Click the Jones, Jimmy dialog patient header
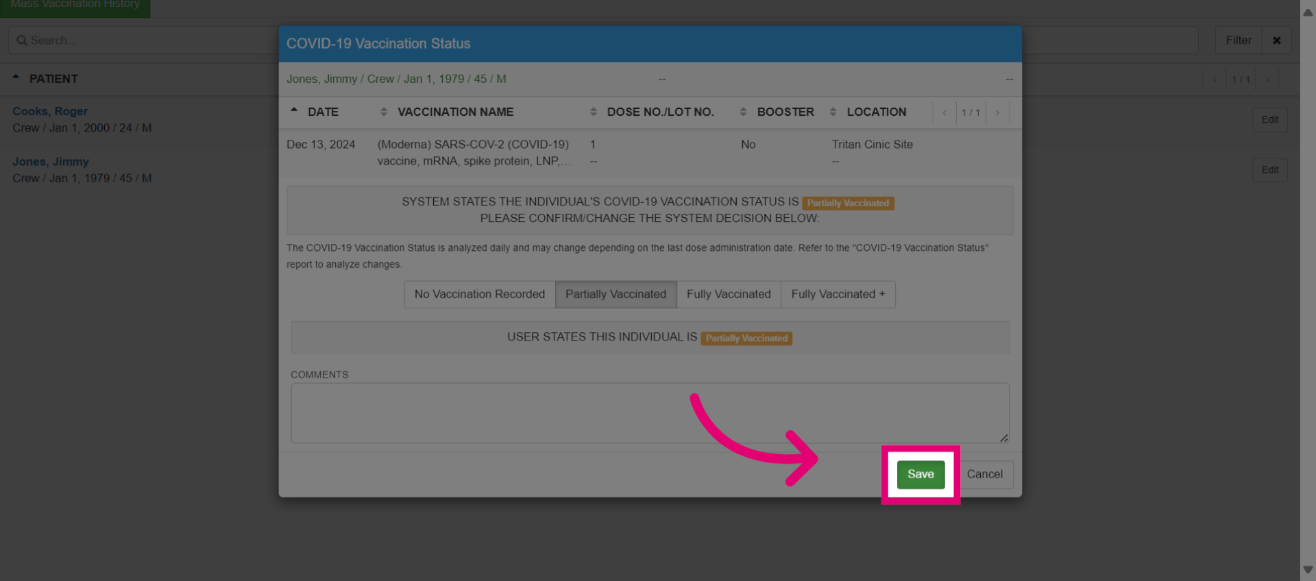This screenshot has width=1316, height=581. 396,79
